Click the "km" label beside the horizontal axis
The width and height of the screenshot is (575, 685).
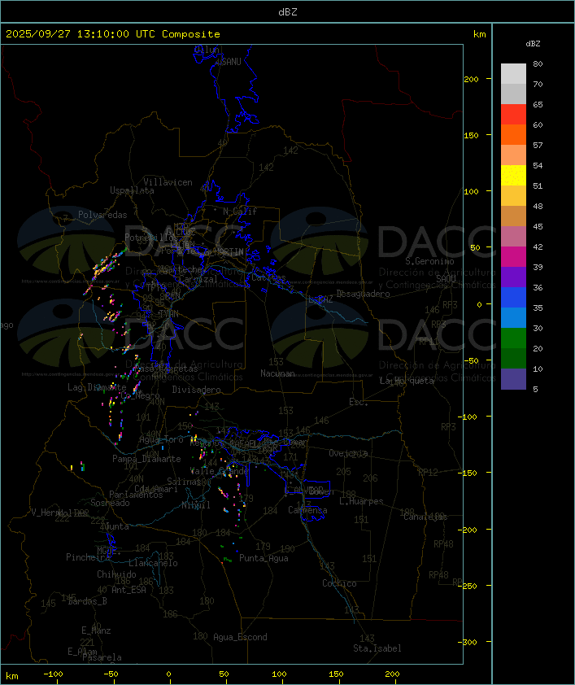pyautogui.click(x=12, y=676)
